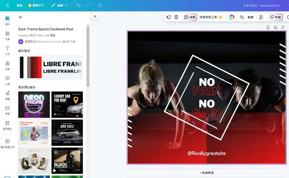Apply the template color palette swatch
The image size is (289, 178).
(30, 68)
